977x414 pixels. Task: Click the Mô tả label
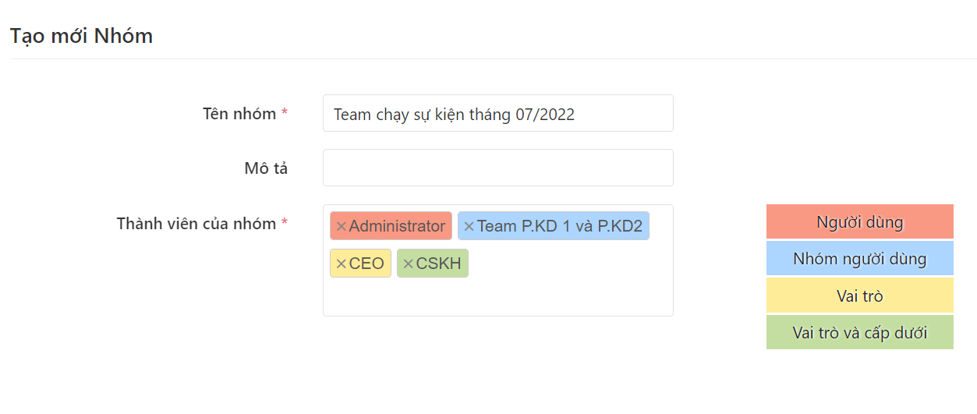(x=266, y=168)
